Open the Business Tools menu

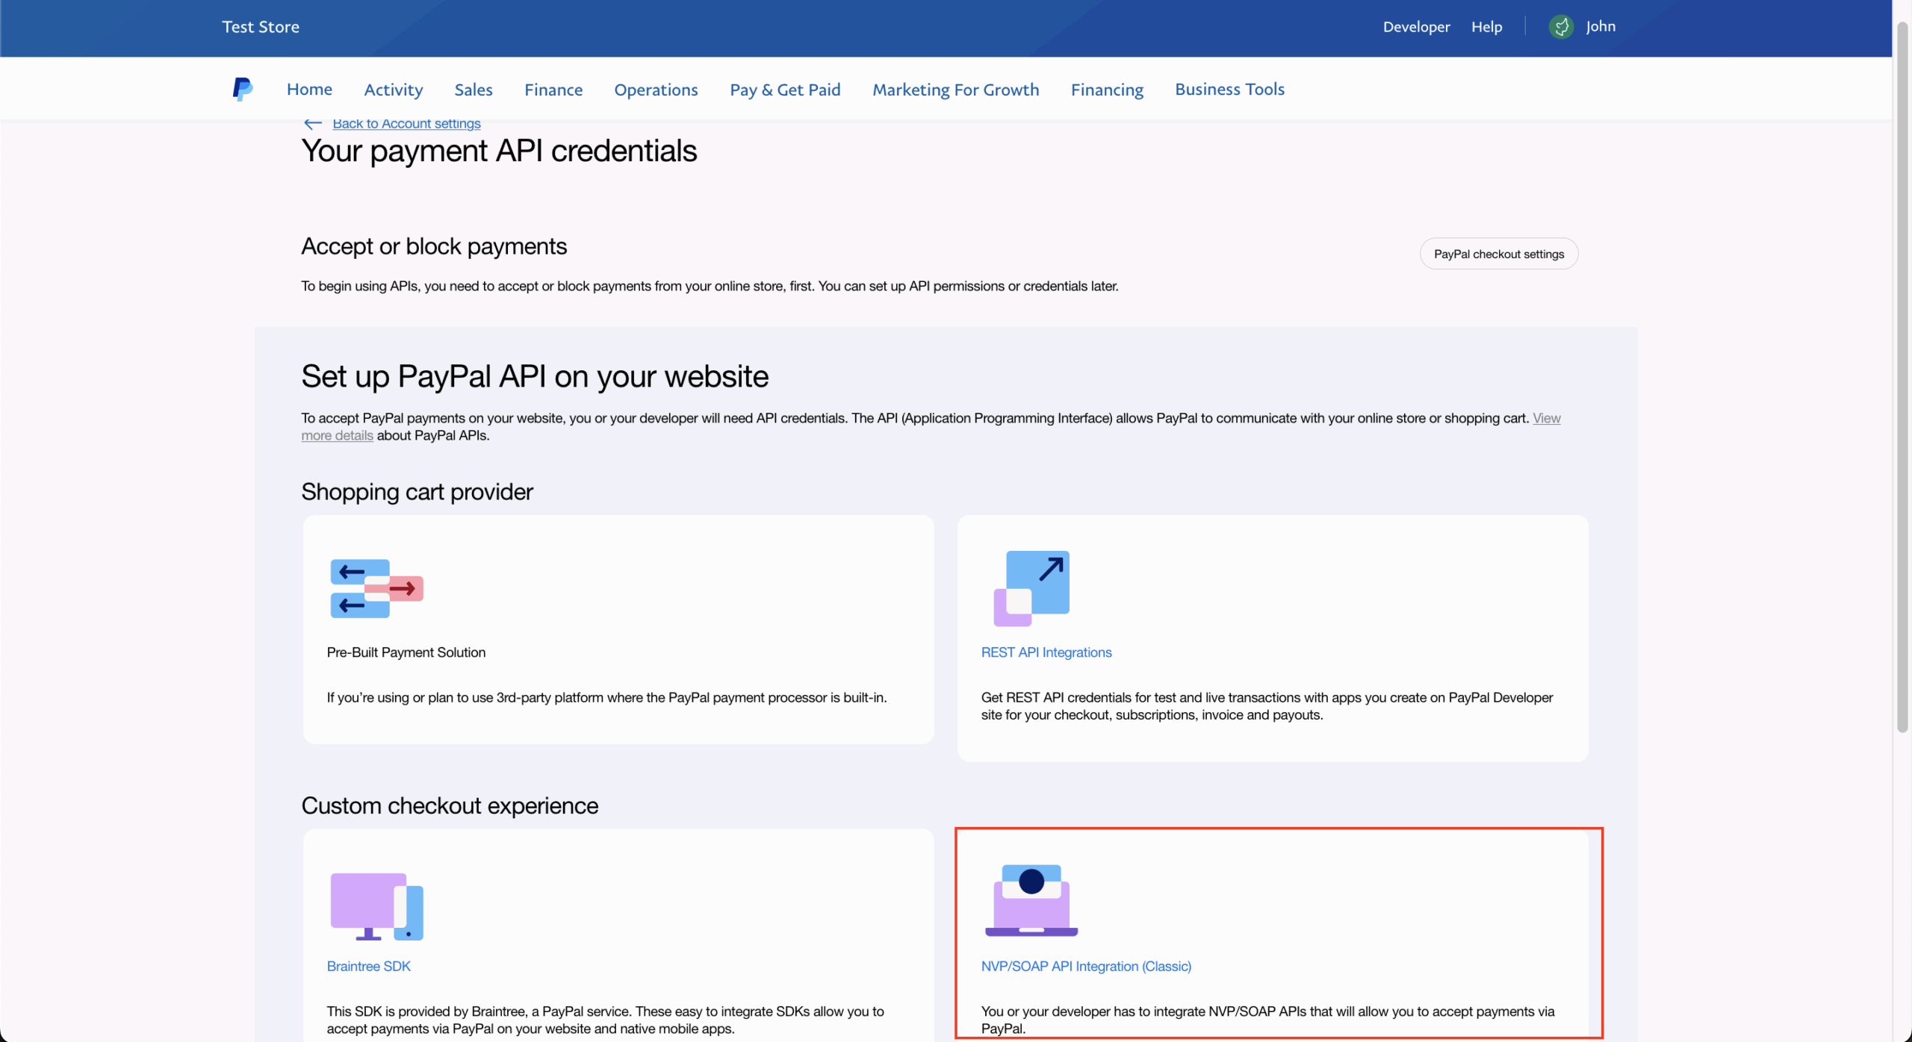coord(1229,89)
